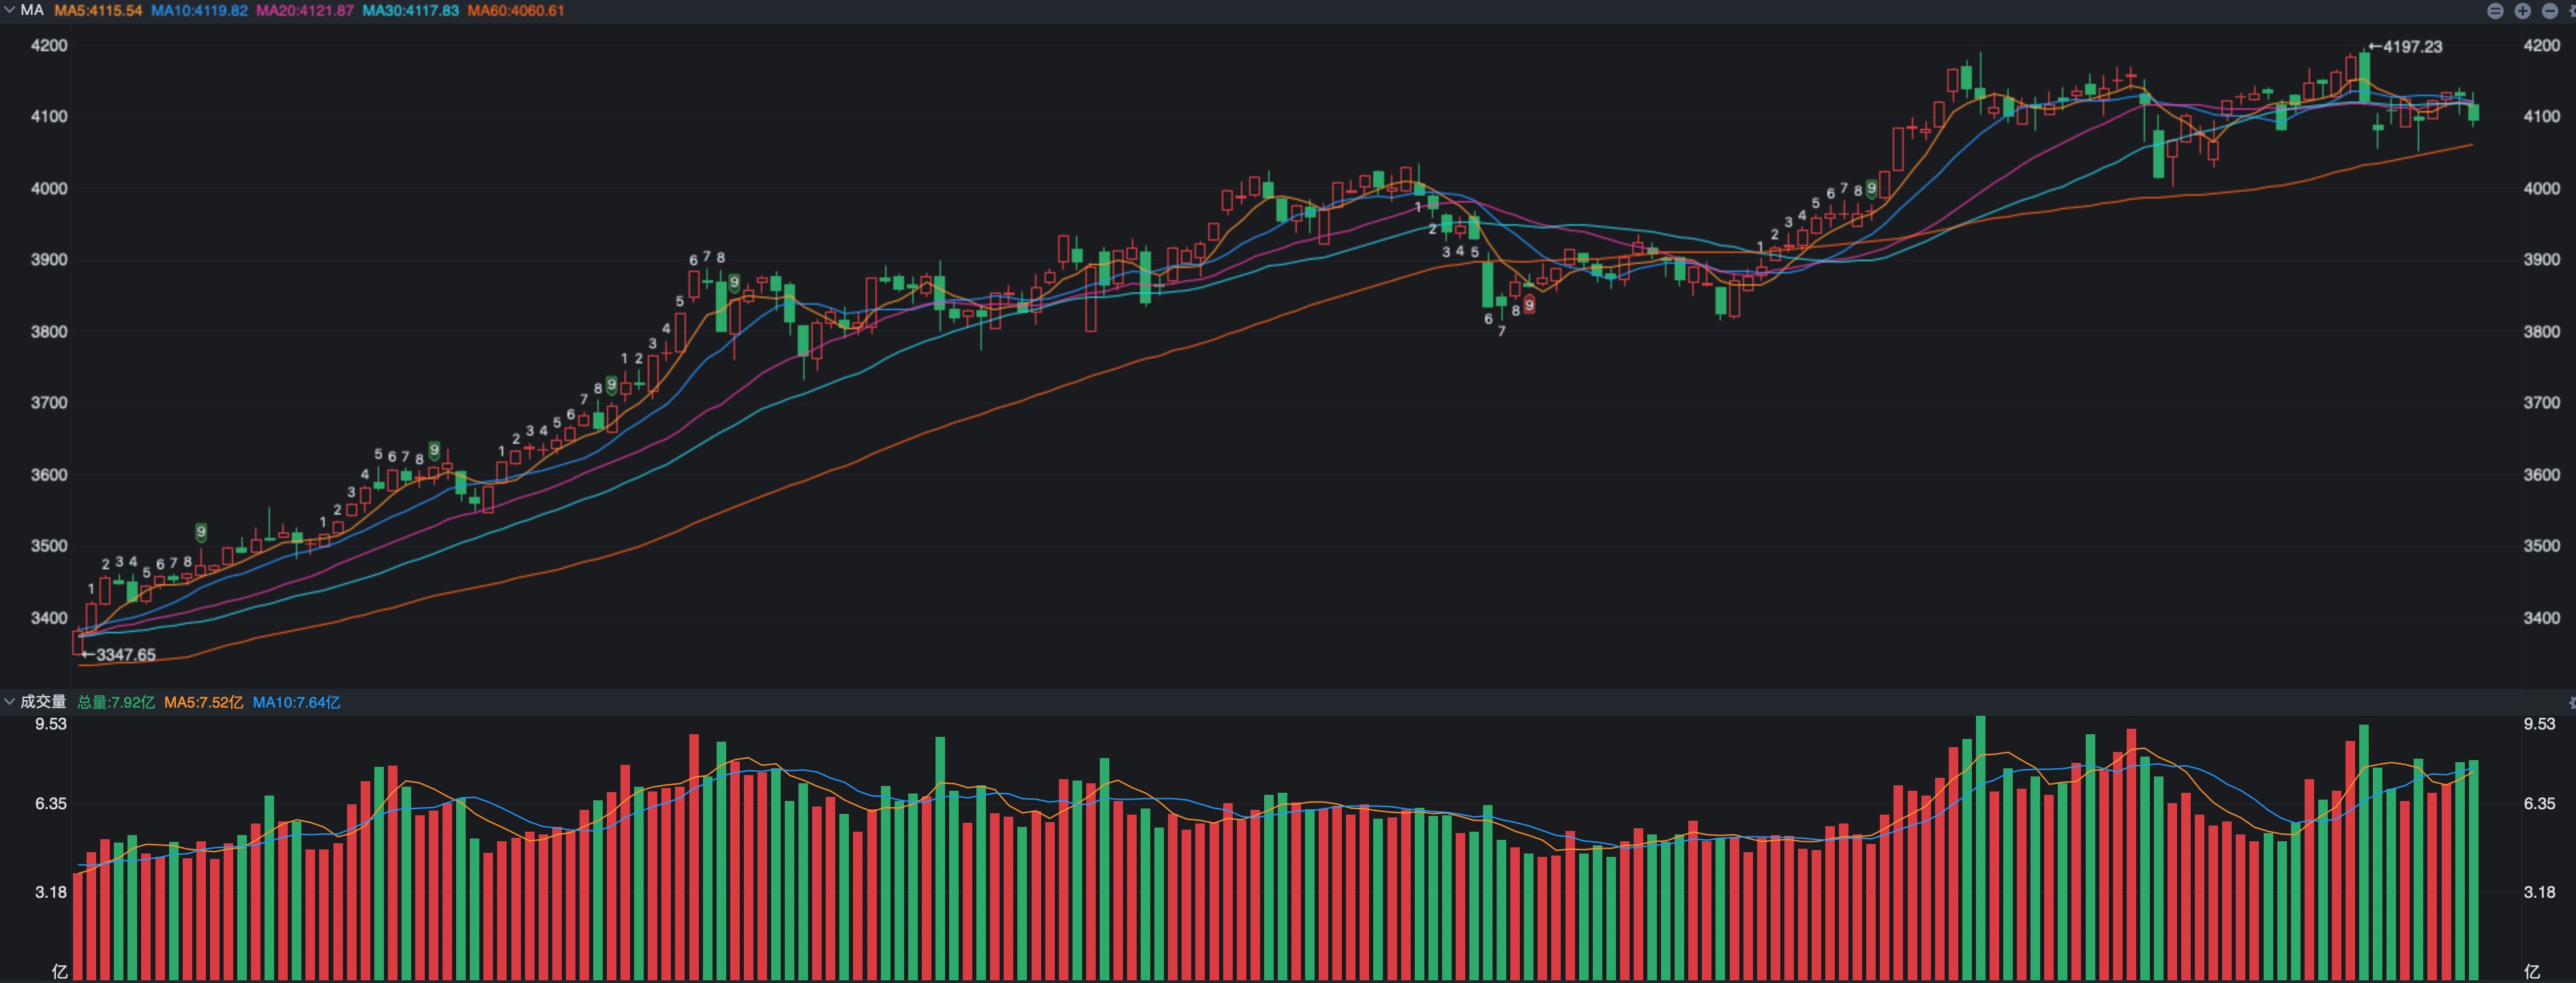Click the green 9 signal marker near 3900

[734, 283]
